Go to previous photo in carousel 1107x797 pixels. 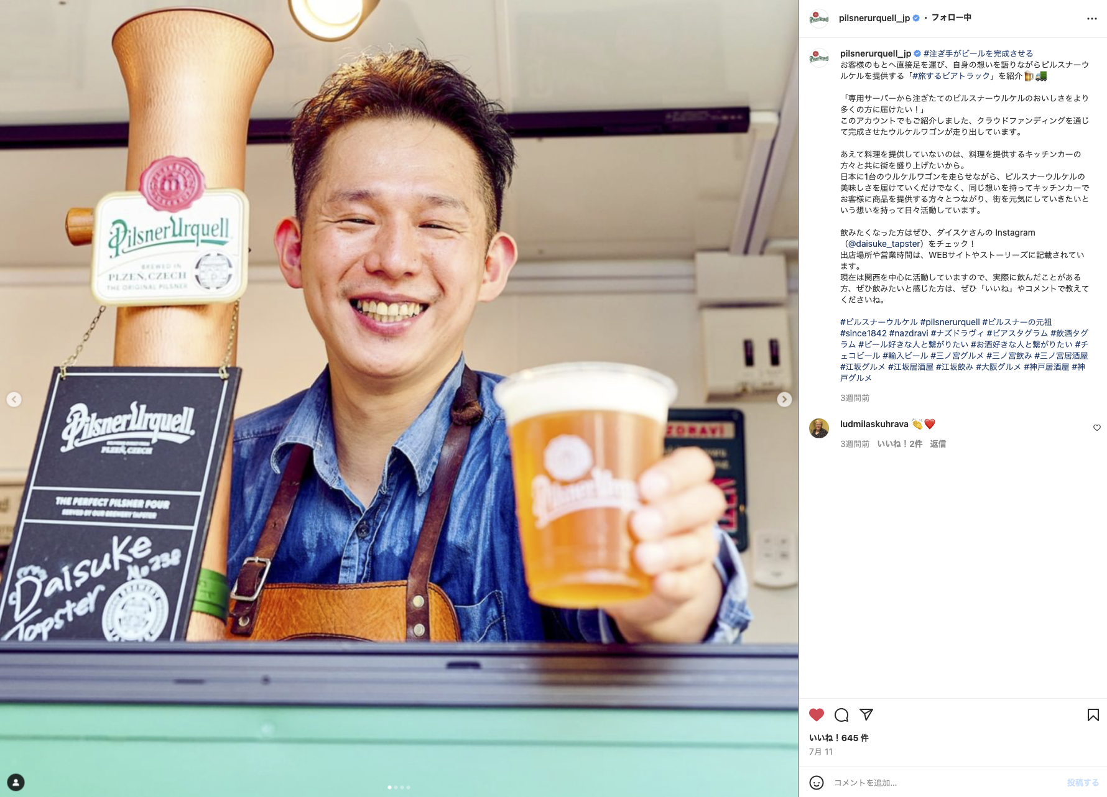pyautogui.click(x=14, y=400)
